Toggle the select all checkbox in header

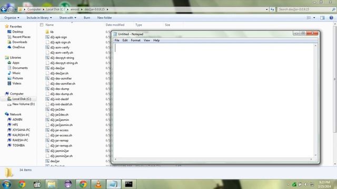tap(42, 25)
